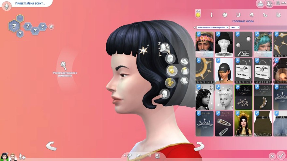
Task: Select head-with-earrings category in radial menu
Action: tap(164, 48)
